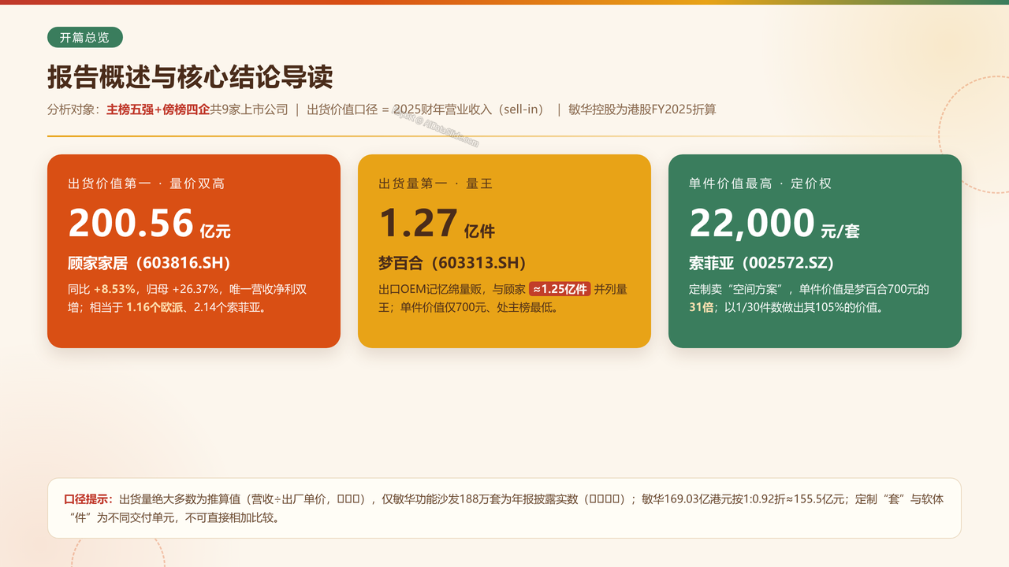Select the 1.27 亿件 figure
The image size is (1009, 567).
[x=437, y=224]
